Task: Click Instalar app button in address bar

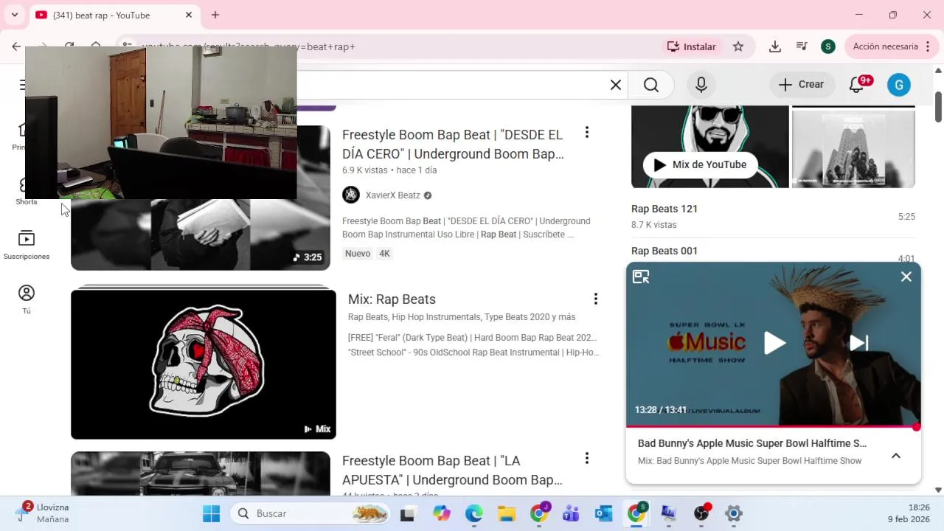Action: point(692,46)
